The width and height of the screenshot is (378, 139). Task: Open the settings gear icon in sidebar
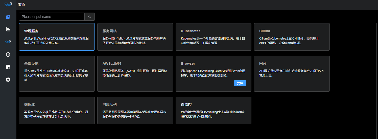(x=8, y=80)
